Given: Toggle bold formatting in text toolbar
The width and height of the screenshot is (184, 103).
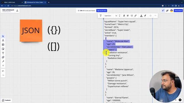Looking at the screenshot, I should point(124,16).
